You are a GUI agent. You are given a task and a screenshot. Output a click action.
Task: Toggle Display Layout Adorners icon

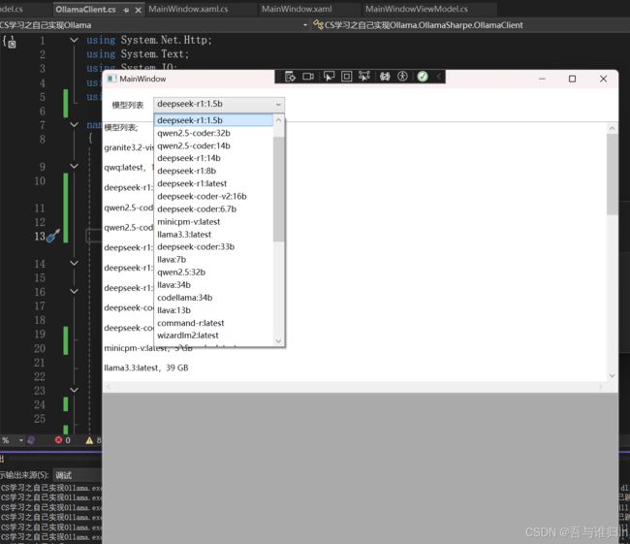tap(346, 77)
